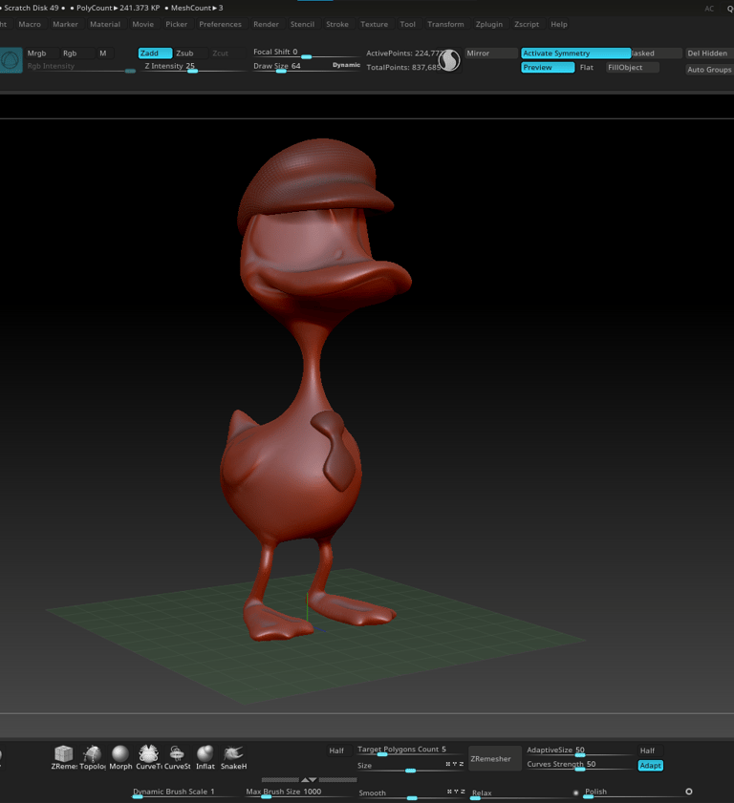The width and height of the screenshot is (734, 803).
Task: Adjust the Max Brush Size slider
Action: (x=299, y=792)
